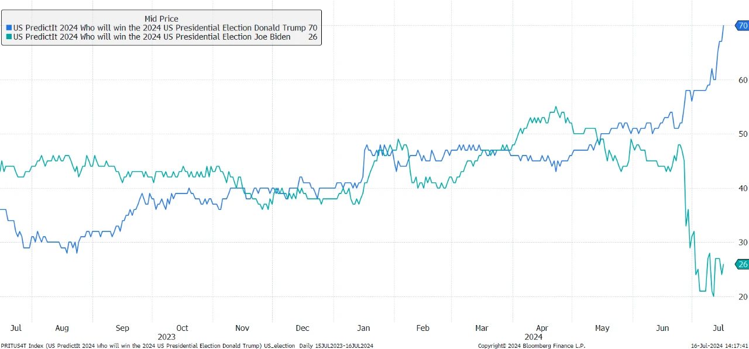Click the 40 y-axis label
Viewport: 749px width, 349px height.
[x=743, y=188]
